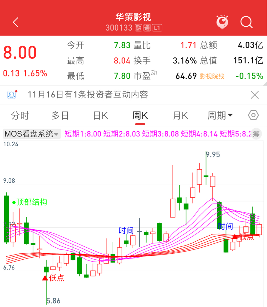Tap the 9.08 axis price label

(9, 181)
